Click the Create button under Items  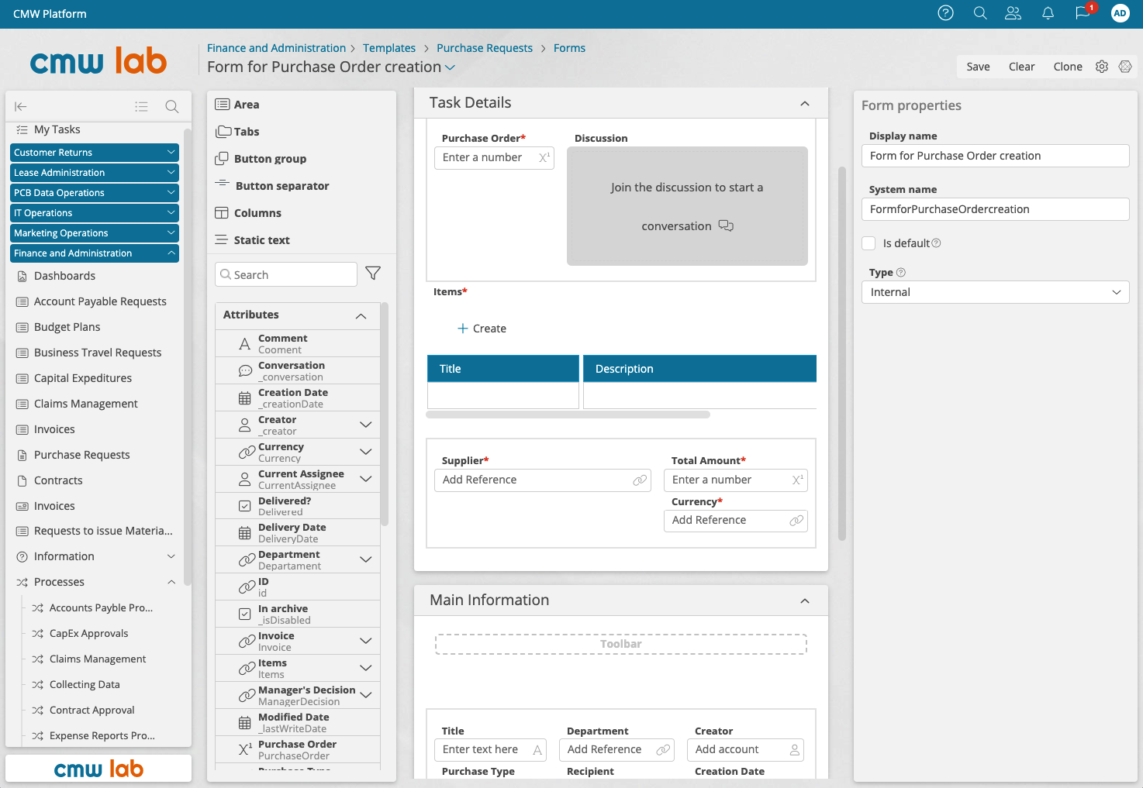[x=482, y=329]
